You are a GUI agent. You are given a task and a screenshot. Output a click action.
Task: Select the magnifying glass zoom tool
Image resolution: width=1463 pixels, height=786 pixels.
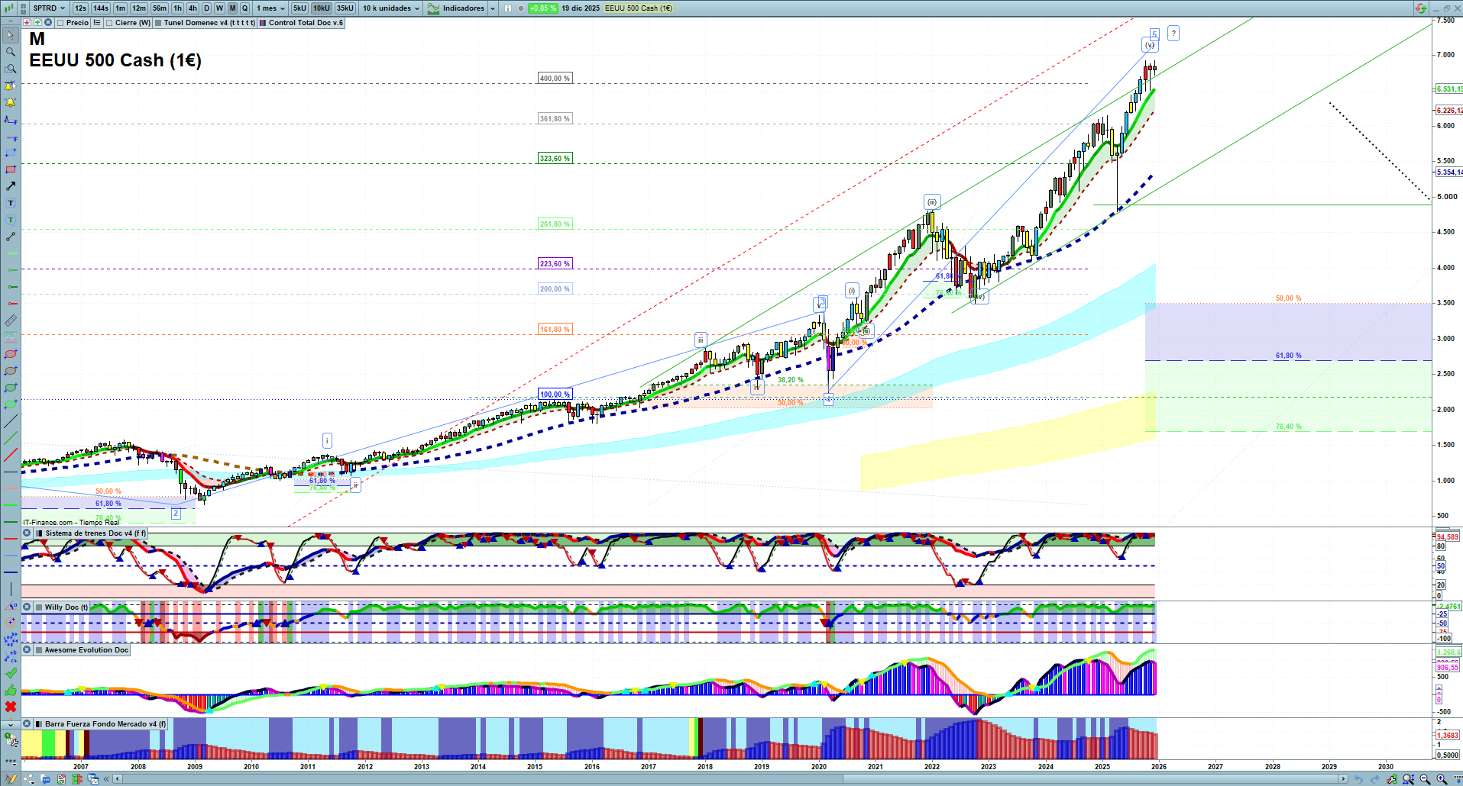point(11,52)
